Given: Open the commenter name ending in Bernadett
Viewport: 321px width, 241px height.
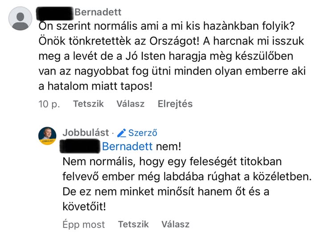Looking at the screenshot, I should [x=98, y=12].
